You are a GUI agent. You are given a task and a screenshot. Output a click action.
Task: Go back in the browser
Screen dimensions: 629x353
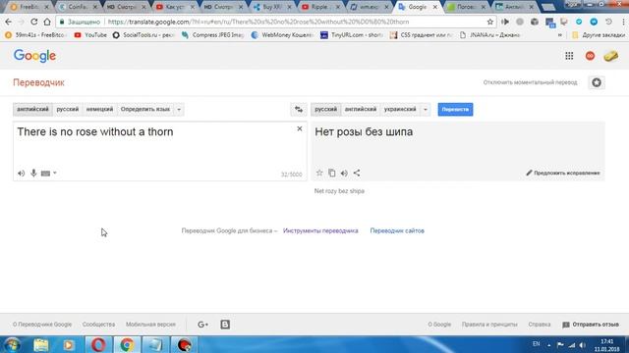(x=9, y=22)
